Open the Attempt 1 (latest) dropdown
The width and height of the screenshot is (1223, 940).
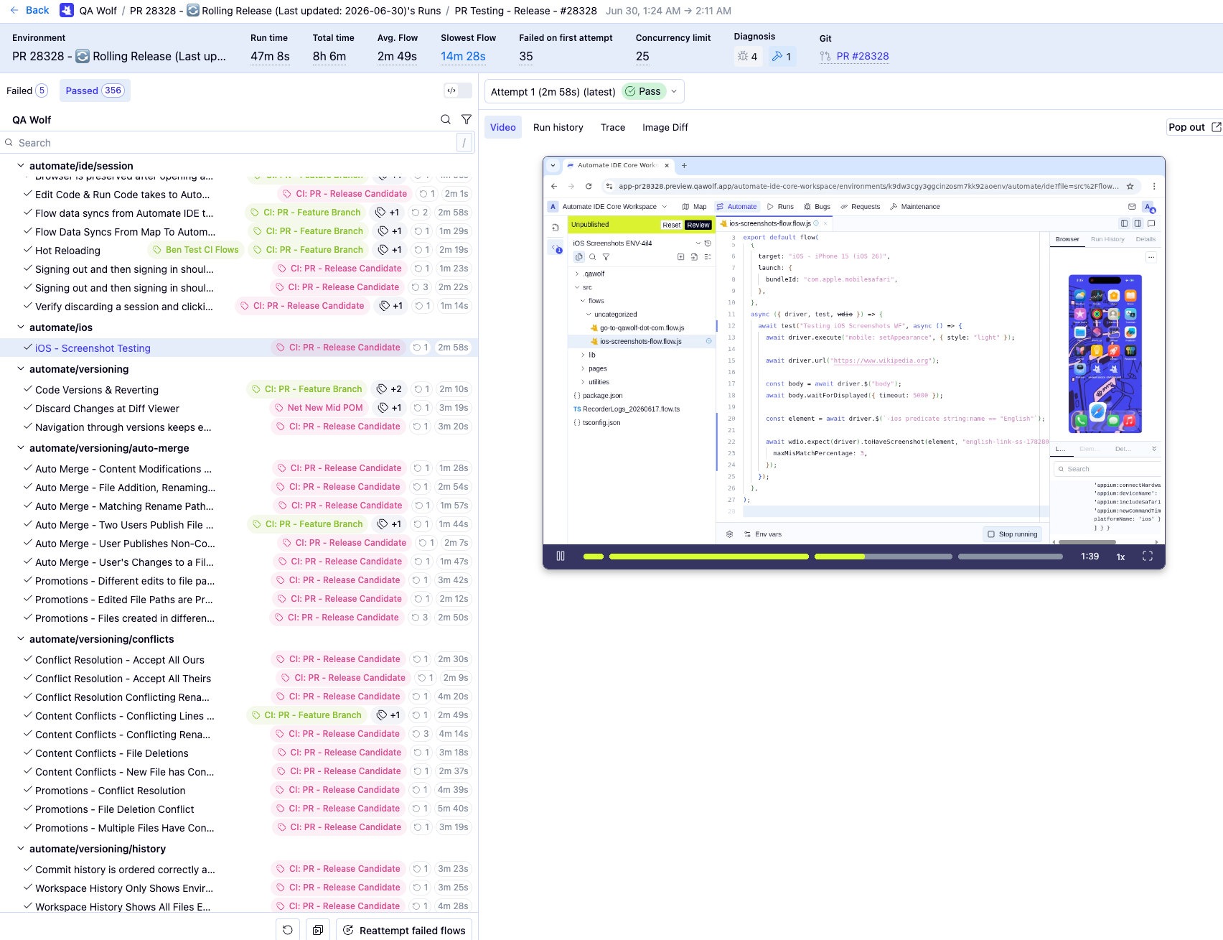(x=584, y=91)
